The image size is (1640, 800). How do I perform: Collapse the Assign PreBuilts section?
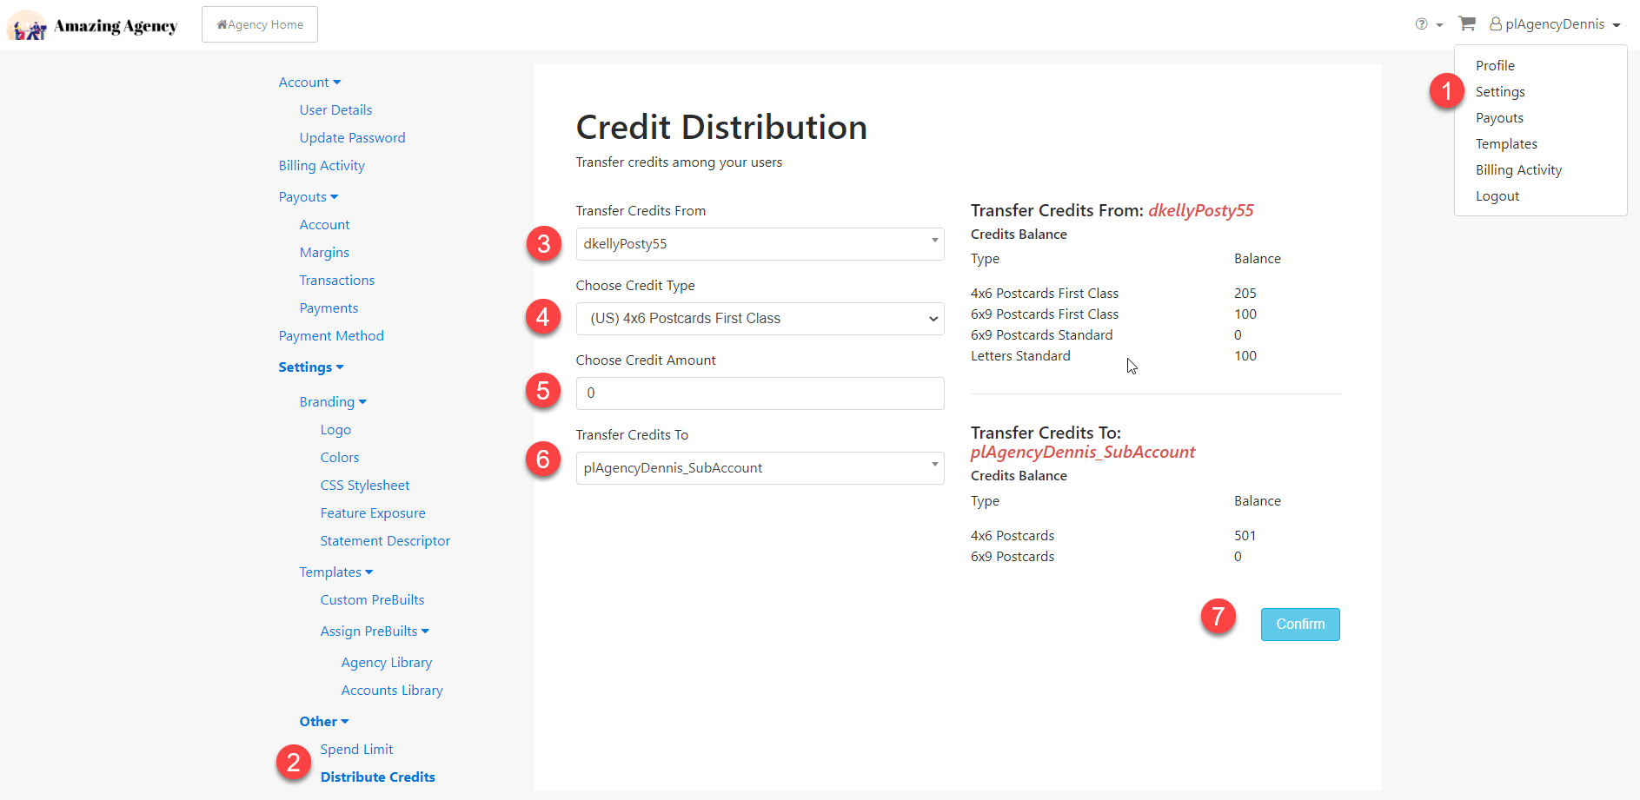[375, 631]
